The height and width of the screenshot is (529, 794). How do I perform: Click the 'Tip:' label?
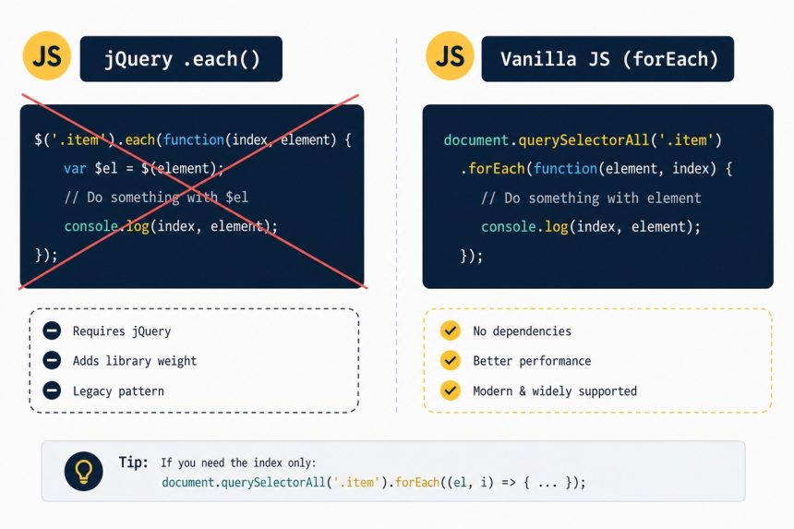coord(134,463)
